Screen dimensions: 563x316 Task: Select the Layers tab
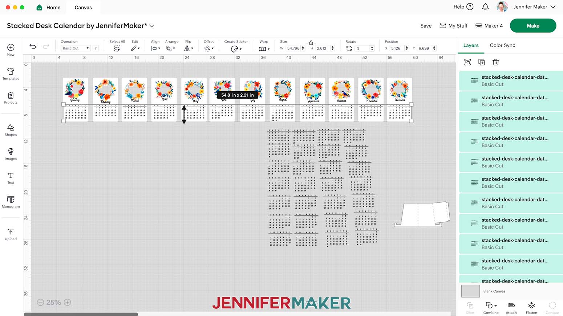471,45
